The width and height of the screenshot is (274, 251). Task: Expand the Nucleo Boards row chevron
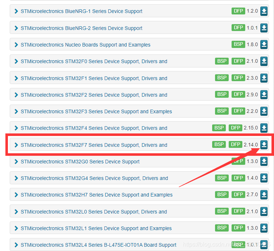pyautogui.click(x=16, y=45)
